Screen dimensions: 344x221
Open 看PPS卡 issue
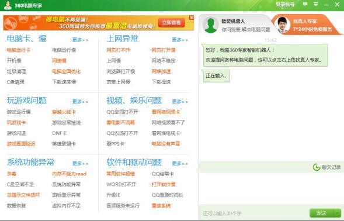(115, 144)
